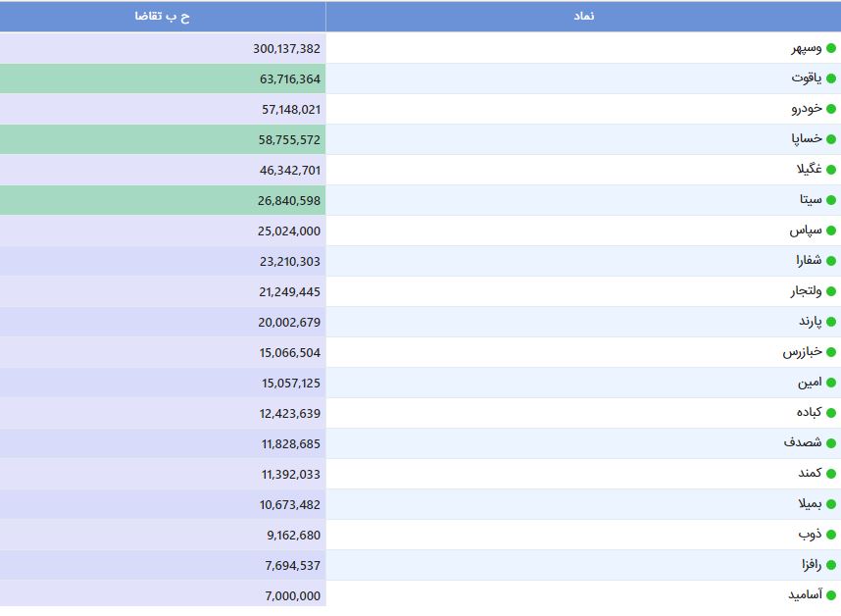Click the highlighted 63,716,364 demand cell
The width and height of the screenshot is (841, 616).
coord(163,78)
